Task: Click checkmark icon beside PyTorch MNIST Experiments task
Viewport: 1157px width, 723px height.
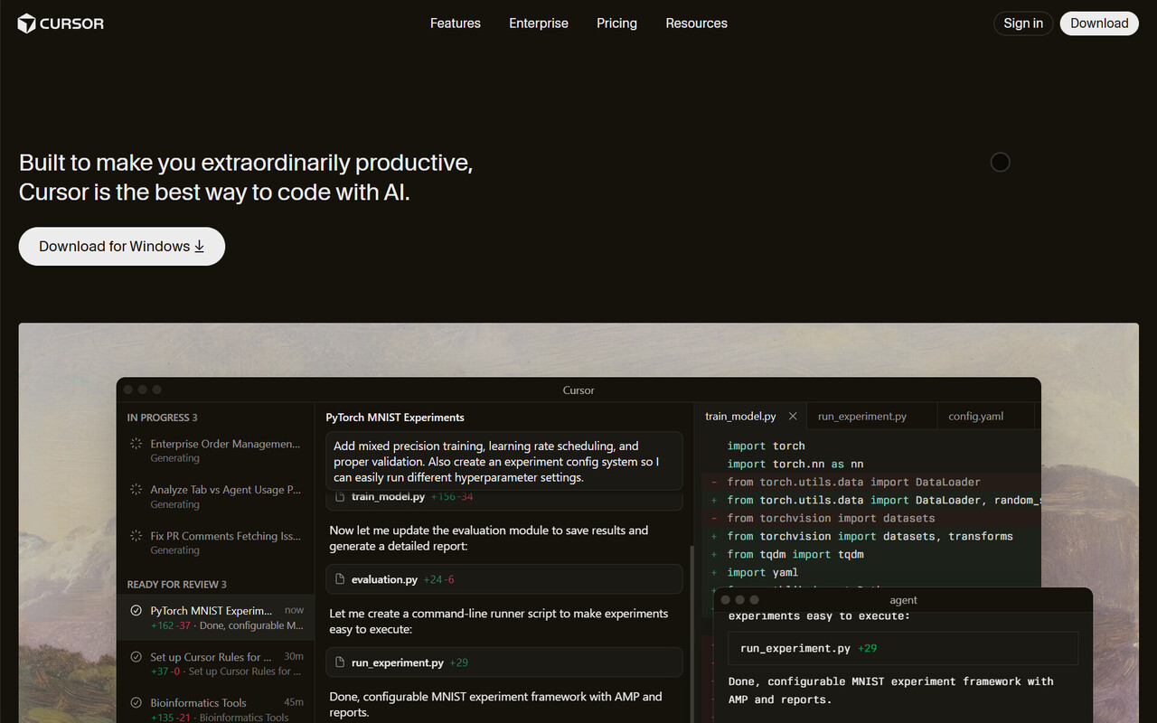Action: point(136,611)
